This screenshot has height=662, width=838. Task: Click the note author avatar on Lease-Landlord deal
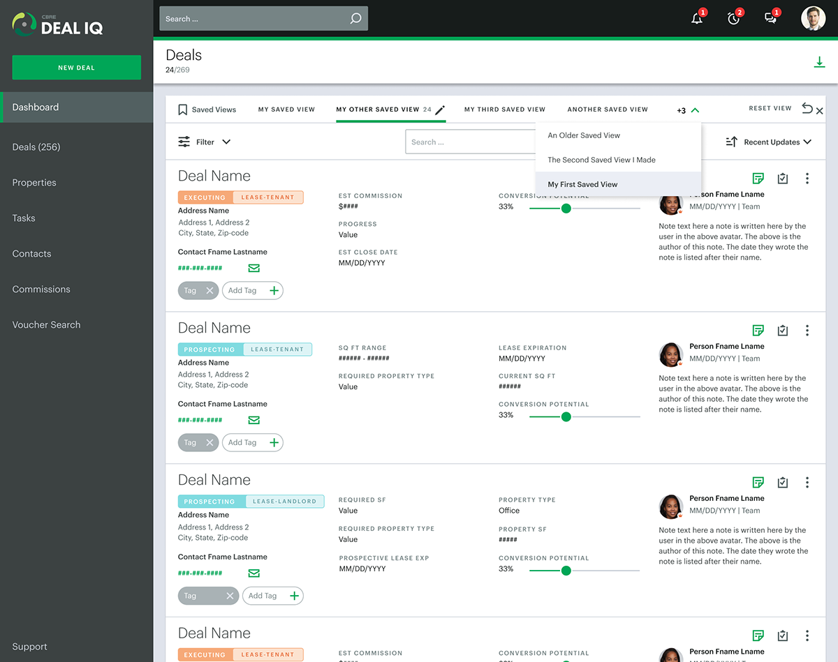[x=671, y=506]
